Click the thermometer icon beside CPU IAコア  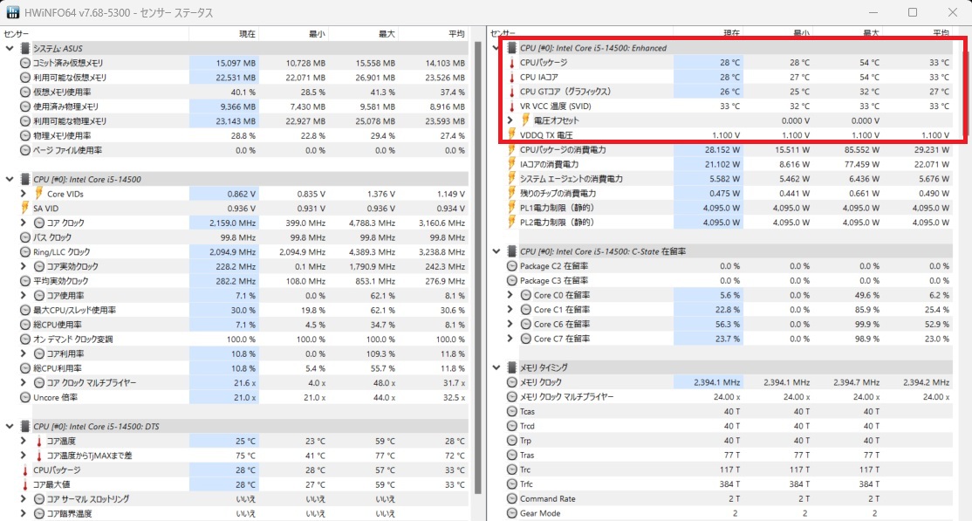(x=511, y=77)
